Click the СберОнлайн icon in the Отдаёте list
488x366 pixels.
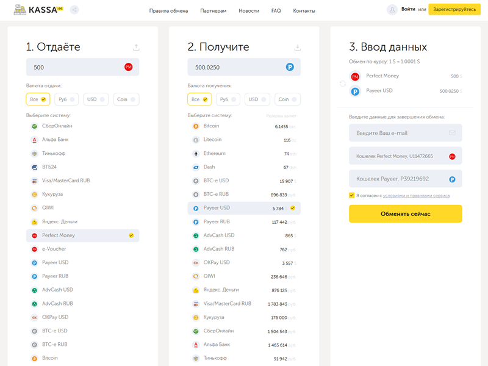click(35, 126)
